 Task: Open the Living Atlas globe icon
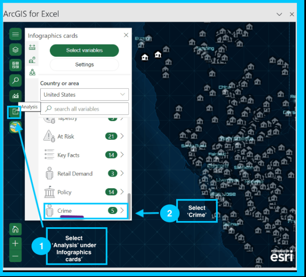coord(15,127)
